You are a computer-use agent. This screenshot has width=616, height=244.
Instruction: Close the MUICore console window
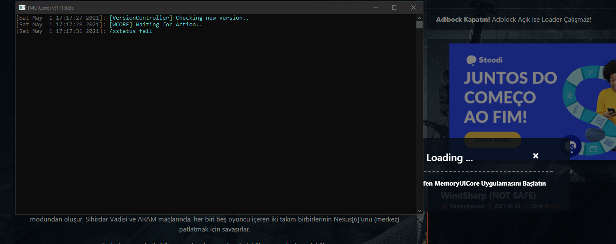coord(413,8)
